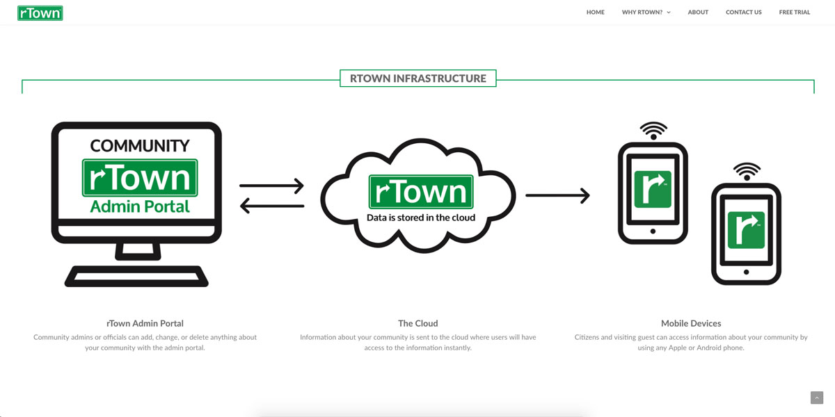Click the RTOWN INFRASTRUCTURE section title
The image size is (835, 417).
pos(417,79)
